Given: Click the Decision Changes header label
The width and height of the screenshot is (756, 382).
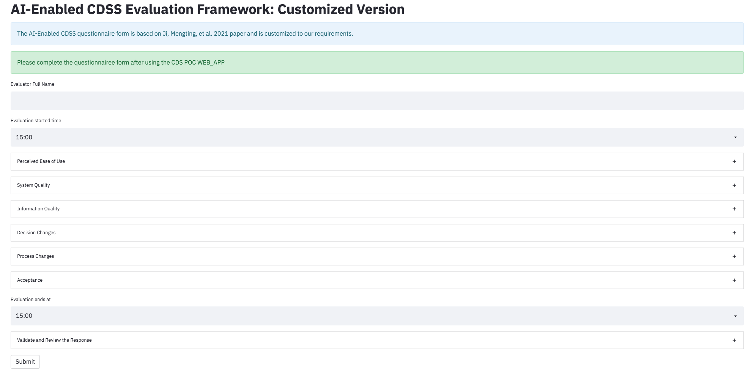Looking at the screenshot, I should (x=36, y=232).
